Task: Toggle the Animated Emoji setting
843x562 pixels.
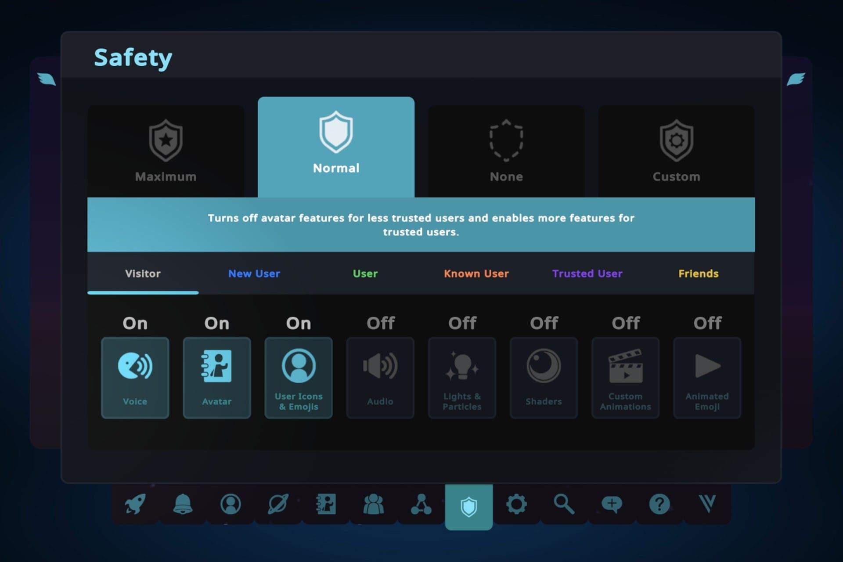Action: pyautogui.click(x=707, y=378)
